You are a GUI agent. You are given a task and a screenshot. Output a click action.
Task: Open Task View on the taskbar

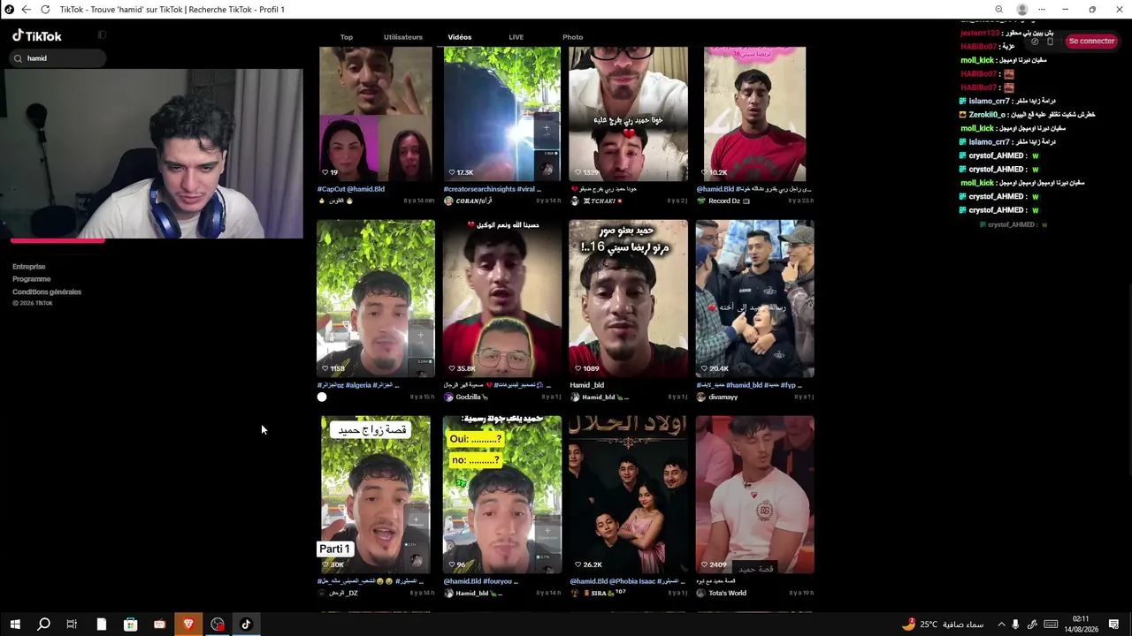(72, 625)
